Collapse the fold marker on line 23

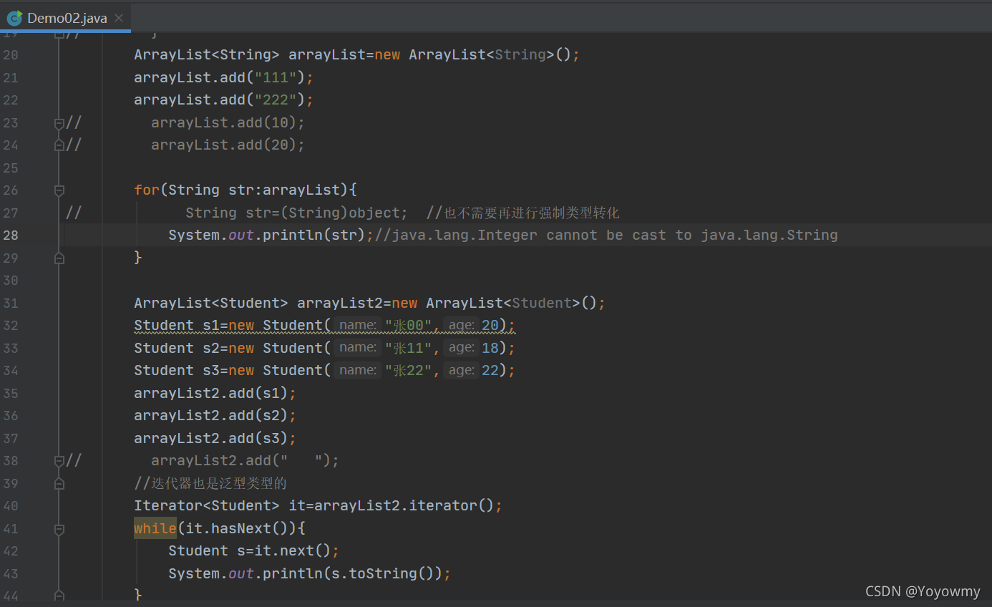point(59,122)
